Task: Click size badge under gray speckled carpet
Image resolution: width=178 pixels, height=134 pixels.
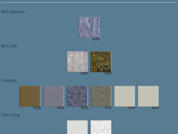Action: 108,108
